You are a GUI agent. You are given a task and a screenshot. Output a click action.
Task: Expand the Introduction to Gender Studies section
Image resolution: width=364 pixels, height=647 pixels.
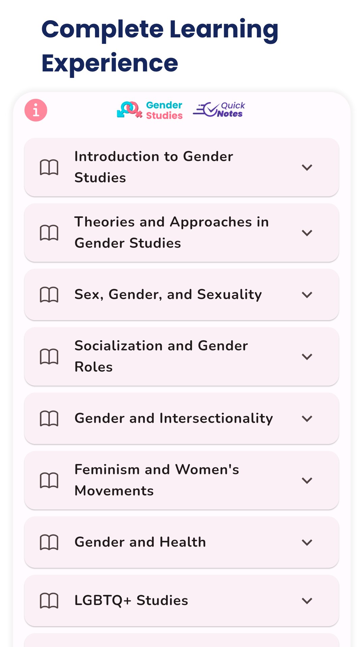[307, 167]
